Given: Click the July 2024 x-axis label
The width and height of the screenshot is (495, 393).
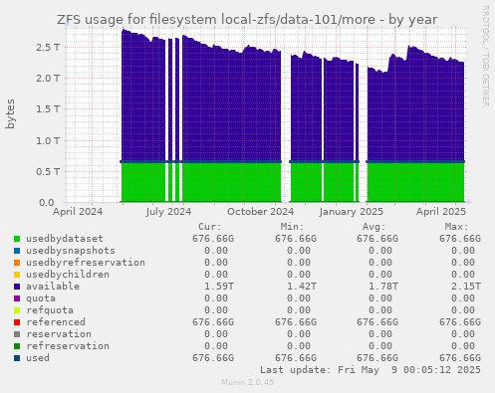Looking at the screenshot, I should (168, 212).
